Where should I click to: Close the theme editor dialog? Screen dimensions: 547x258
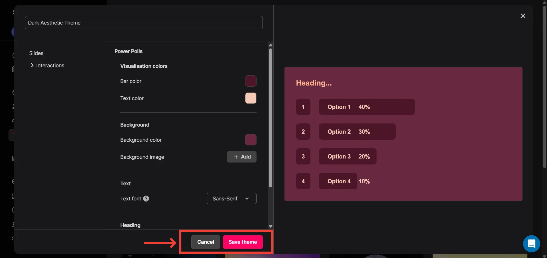click(523, 16)
